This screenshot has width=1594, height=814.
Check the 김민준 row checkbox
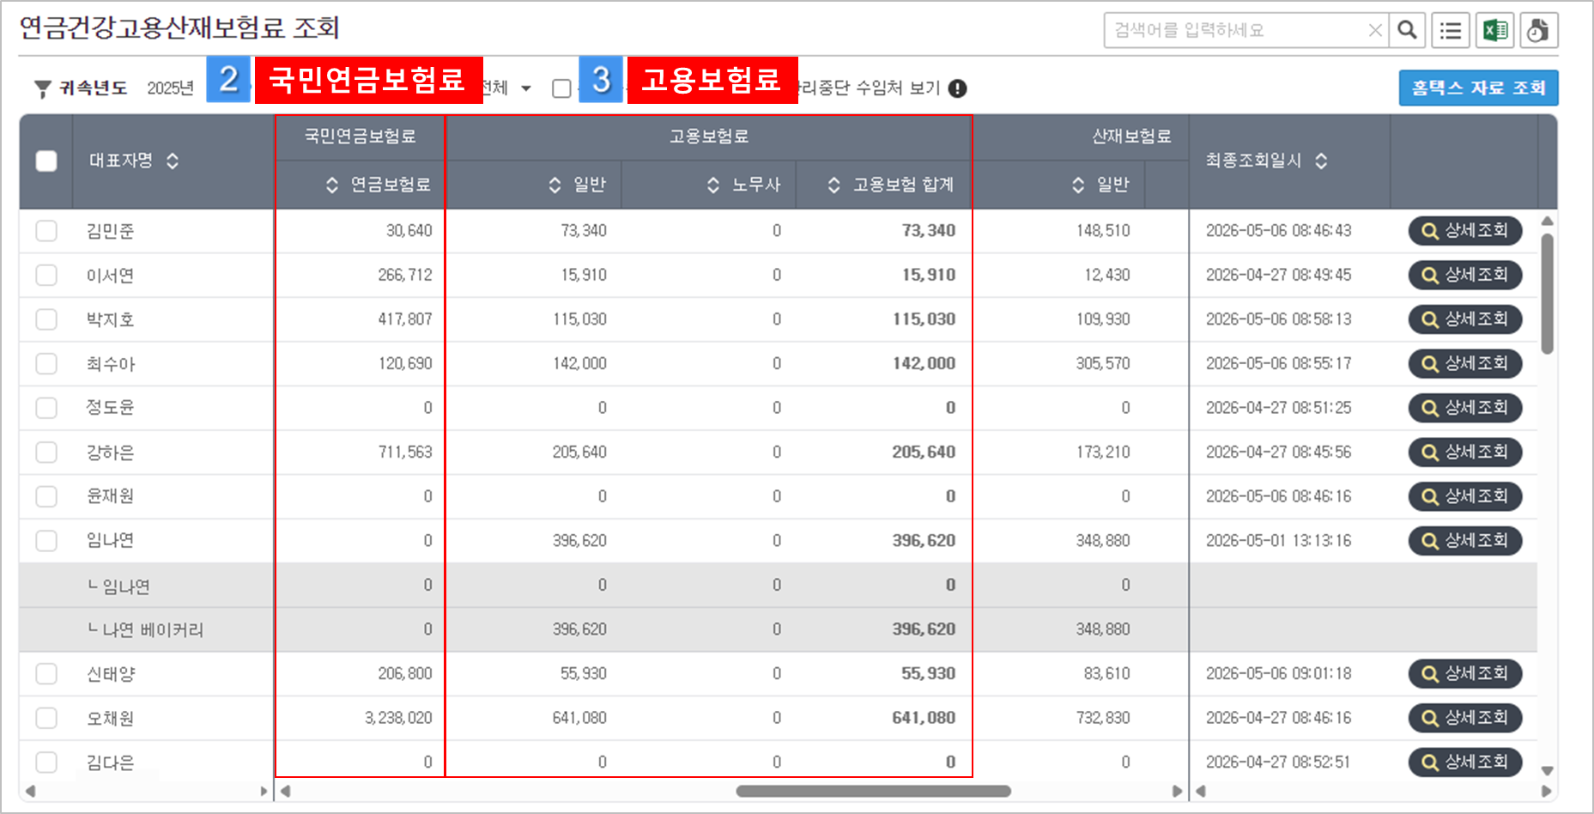(x=46, y=231)
